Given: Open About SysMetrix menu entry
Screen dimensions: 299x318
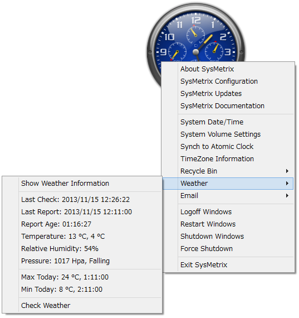Looking at the screenshot, I should pos(228,69).
